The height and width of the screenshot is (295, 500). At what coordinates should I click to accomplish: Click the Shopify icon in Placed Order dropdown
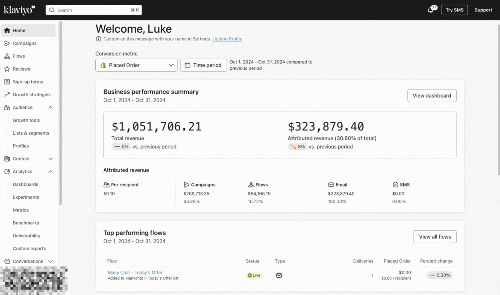tap(103, 65)
